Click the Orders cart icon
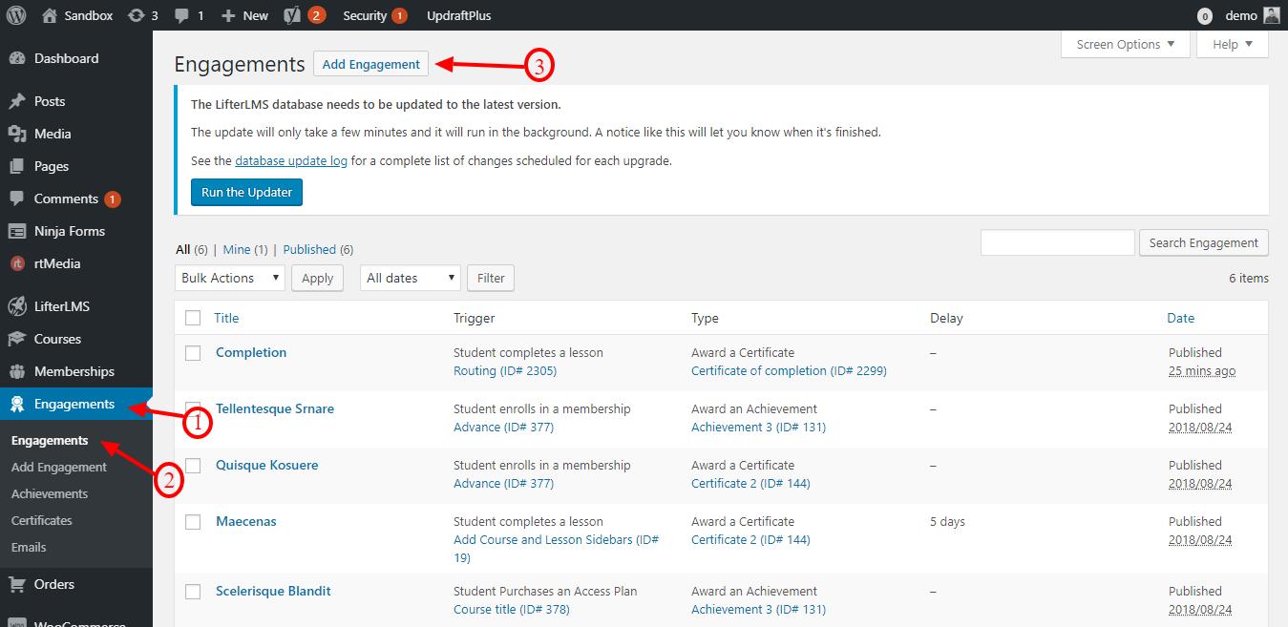 pos(17,584)
